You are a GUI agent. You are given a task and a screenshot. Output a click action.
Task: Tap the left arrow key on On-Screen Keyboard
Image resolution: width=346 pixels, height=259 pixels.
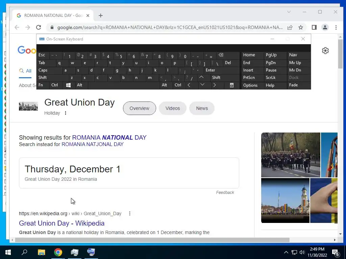[x=189, y=85]
